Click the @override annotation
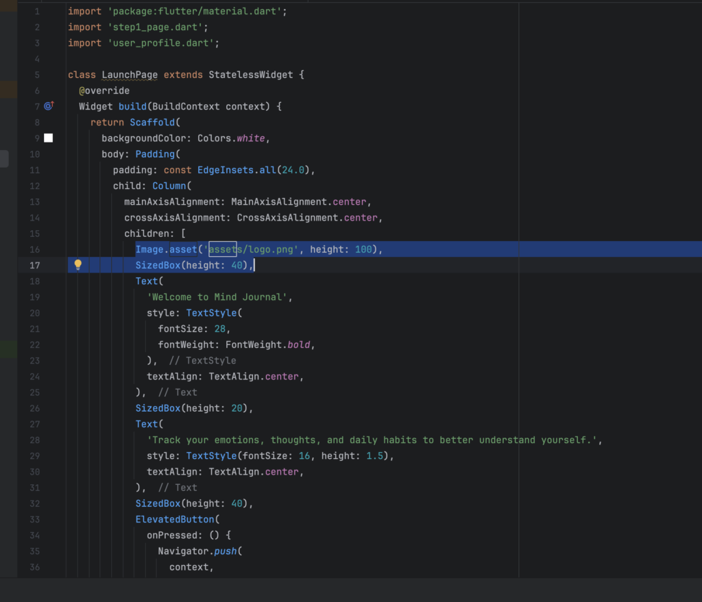Image resolution: width=702 pixels, height=602 pixels. tap(104, 91)
